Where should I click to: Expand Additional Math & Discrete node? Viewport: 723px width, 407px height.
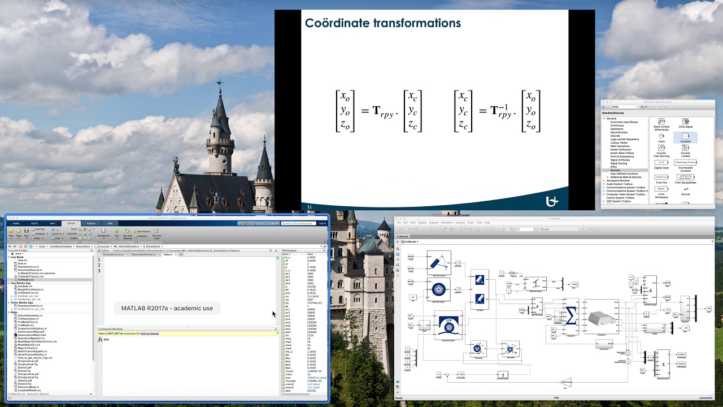click(x=608, y=177)
